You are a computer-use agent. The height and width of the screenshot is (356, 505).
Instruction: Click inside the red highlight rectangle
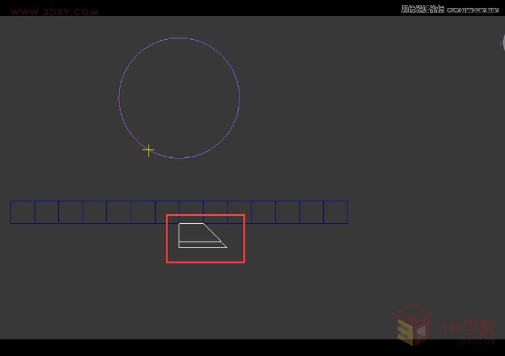click(x=205, y=237)
